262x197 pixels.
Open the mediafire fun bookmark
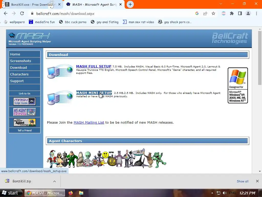pos(42,22)
